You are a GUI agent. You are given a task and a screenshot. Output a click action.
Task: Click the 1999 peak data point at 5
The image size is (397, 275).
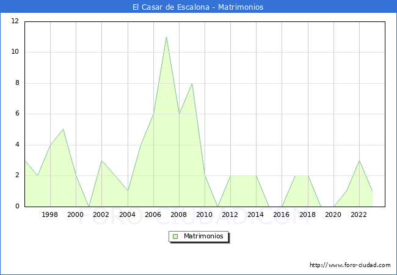coord(64,130)
